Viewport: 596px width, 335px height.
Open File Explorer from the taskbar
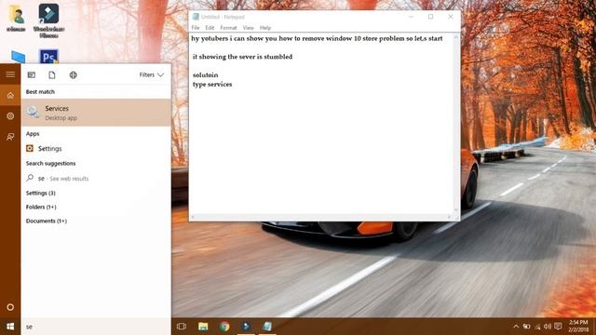tap(203, 327)
